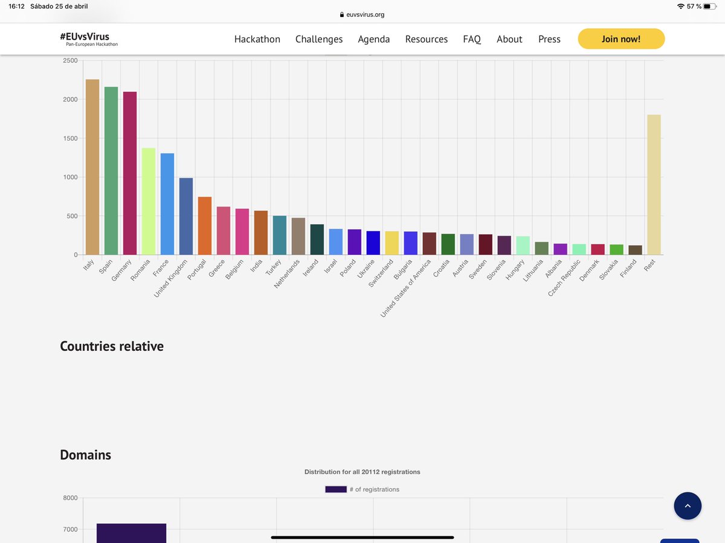Click the Join now! button
Image resolution: width=725 pixels, height=543 pixels.
[x=621, y=39]
